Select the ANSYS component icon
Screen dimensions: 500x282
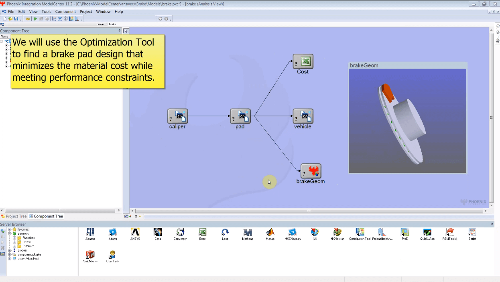(135, 232)
